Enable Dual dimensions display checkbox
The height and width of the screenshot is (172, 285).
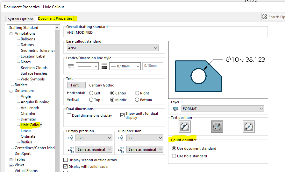[69, 115]
